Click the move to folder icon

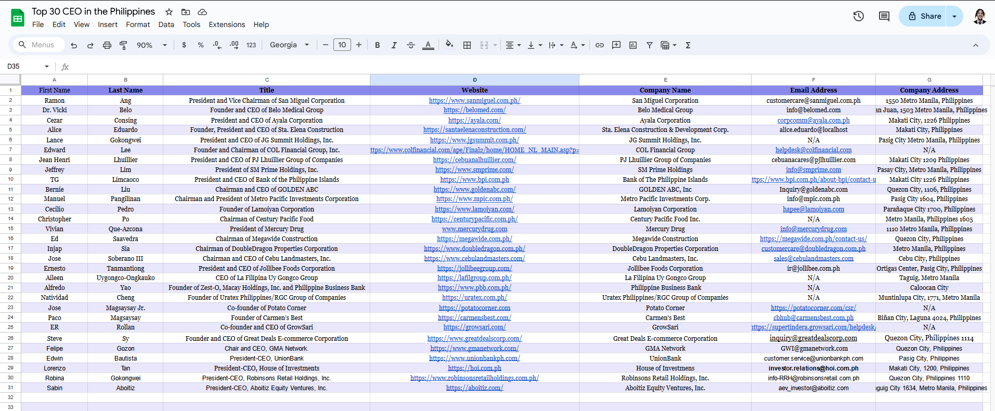[x=186, y=12]
